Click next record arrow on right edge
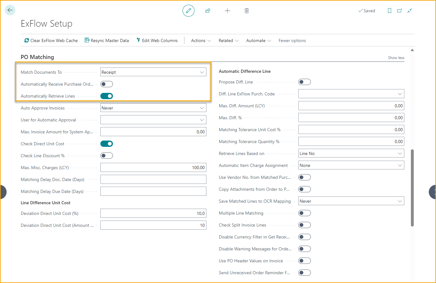The height and width of the screenshot is (283, 436). click(x=433, y=192)
